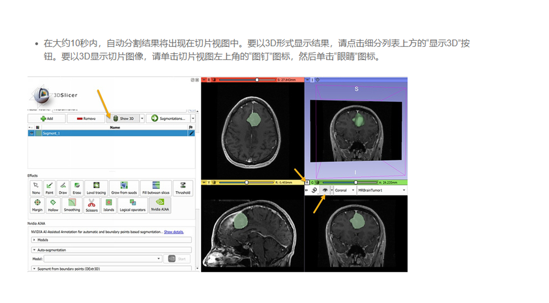Collapse Segment from boundary points section
The width and height of the screenshot is (549, 303).
click(111, 269)
